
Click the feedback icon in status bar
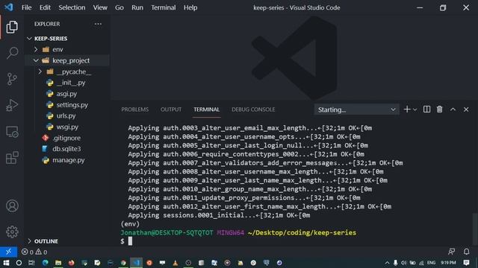point(451,252)
